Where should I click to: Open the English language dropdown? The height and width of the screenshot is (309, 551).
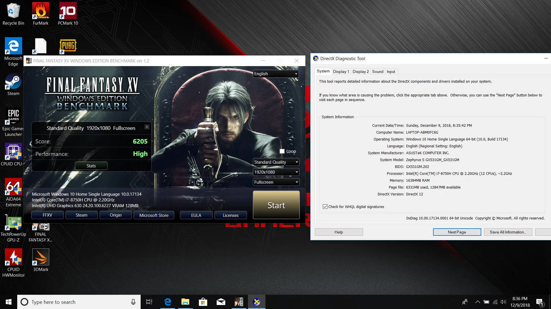pyautogui.click(x=276, y=74)
